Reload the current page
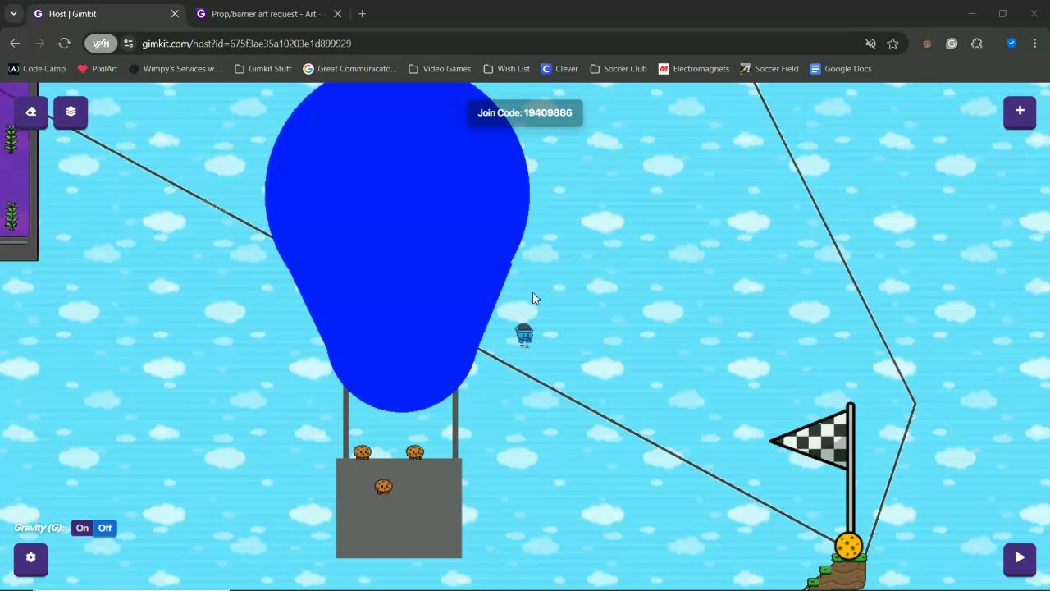 (64, 44)
